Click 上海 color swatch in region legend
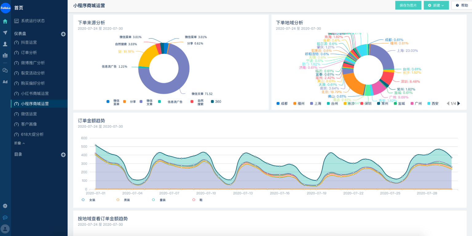472x236 pixels. click(311, 104)
